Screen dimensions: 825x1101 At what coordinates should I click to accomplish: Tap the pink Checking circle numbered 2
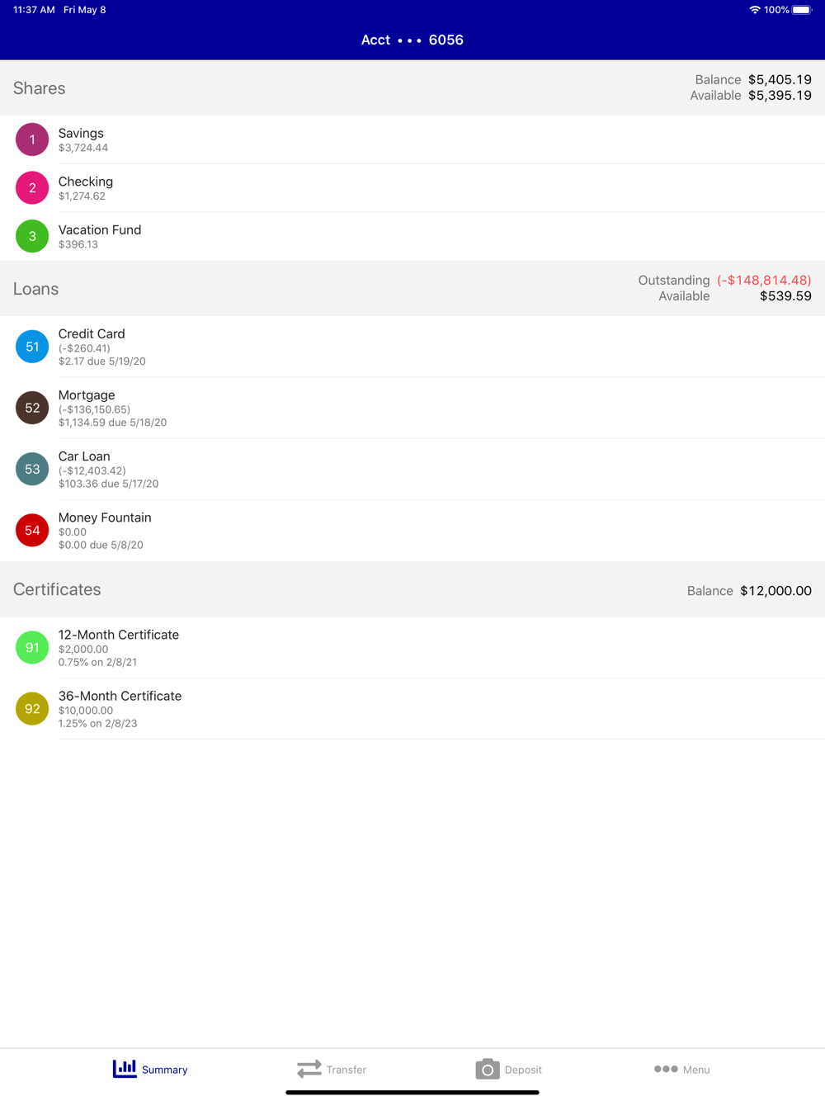tap(32, 188)
